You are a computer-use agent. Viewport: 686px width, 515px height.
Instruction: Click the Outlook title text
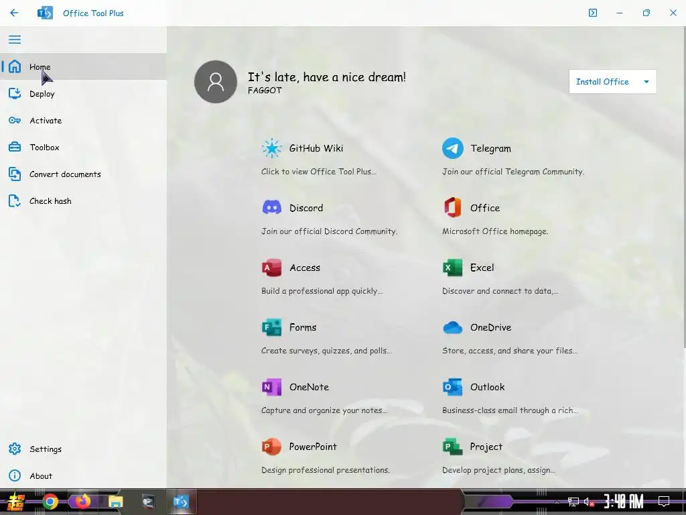tap(488, 387)
